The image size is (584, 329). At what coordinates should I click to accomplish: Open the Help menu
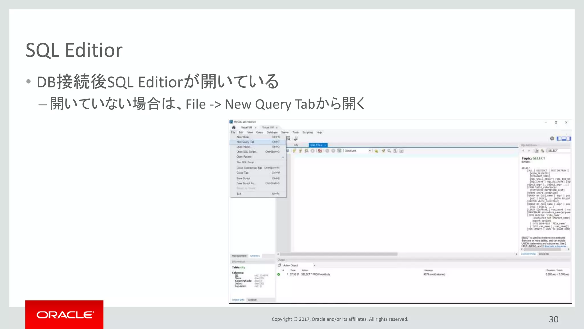[319, 133]
